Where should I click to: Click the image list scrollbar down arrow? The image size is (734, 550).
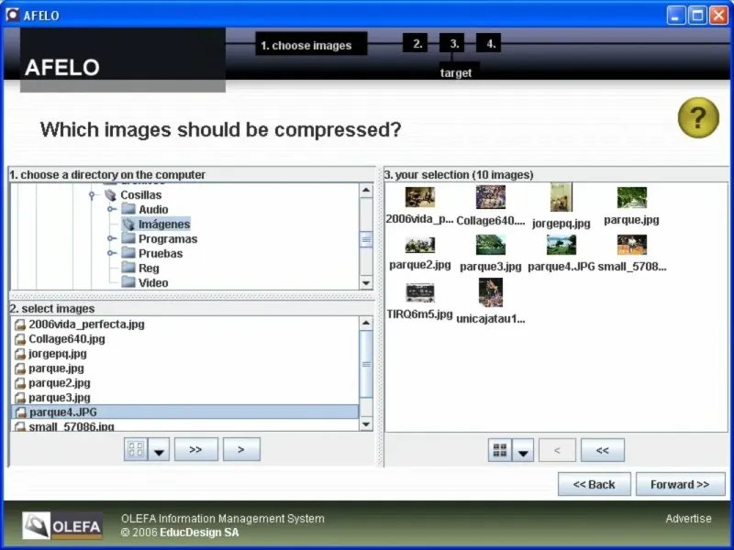coord(365,424)
